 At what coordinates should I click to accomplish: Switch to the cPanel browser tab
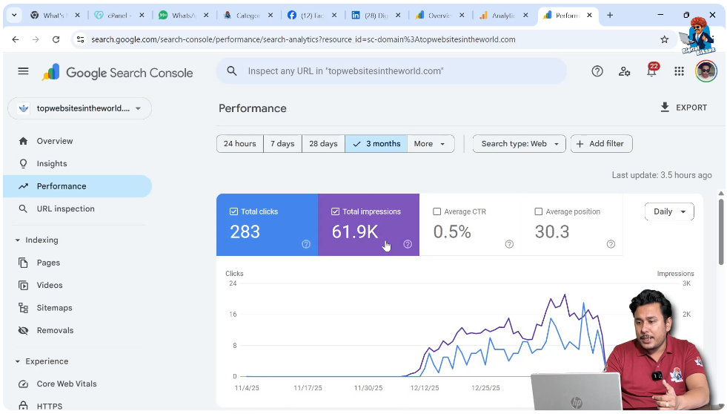tap(119, 16)
